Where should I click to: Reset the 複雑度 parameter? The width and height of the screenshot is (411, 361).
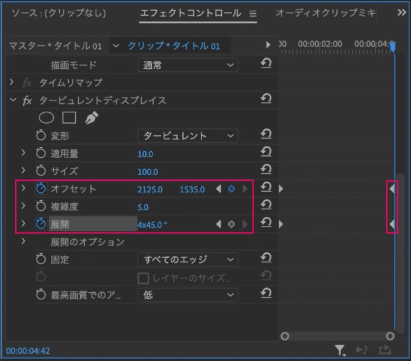click(x=266, y=205)
